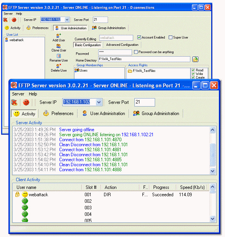Image resolution: width=225 pixels, height=237 pixels.
Task: Click the red face stop icon in front window
Action: 26,102
